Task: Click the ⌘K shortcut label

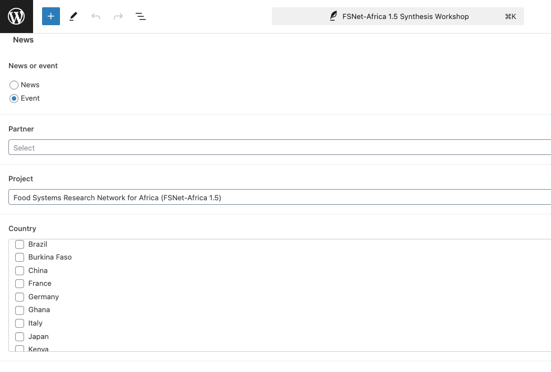Action: tap(510, 16)
